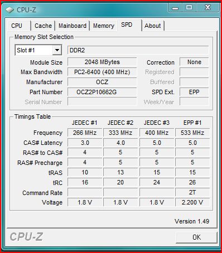Screen dimensions: 222x253
Task: Click the CPU-Z title bar icon
Action: pyautogui.click(x=9, y=10)
